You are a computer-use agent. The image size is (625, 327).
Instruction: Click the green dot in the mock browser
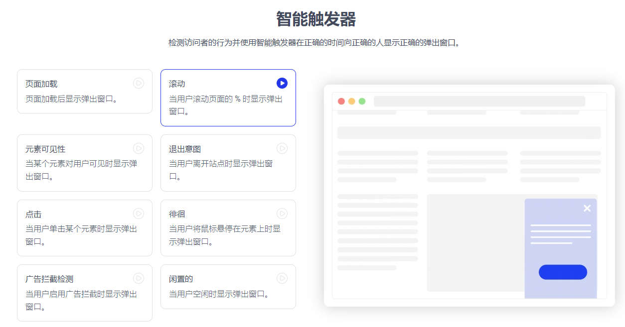pyautogui.click(x=362, y=101)
